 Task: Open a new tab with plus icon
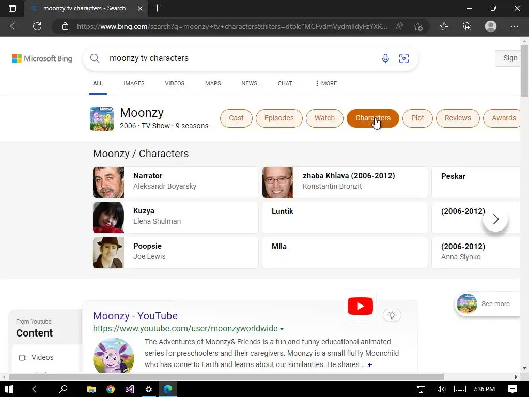click(157, 8)
